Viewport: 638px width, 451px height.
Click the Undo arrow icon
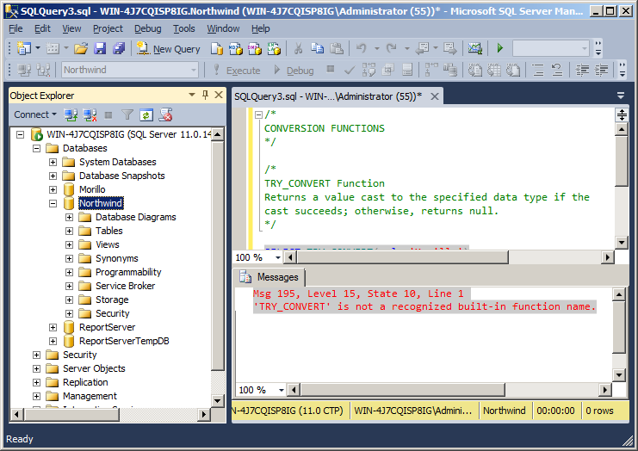361,48
